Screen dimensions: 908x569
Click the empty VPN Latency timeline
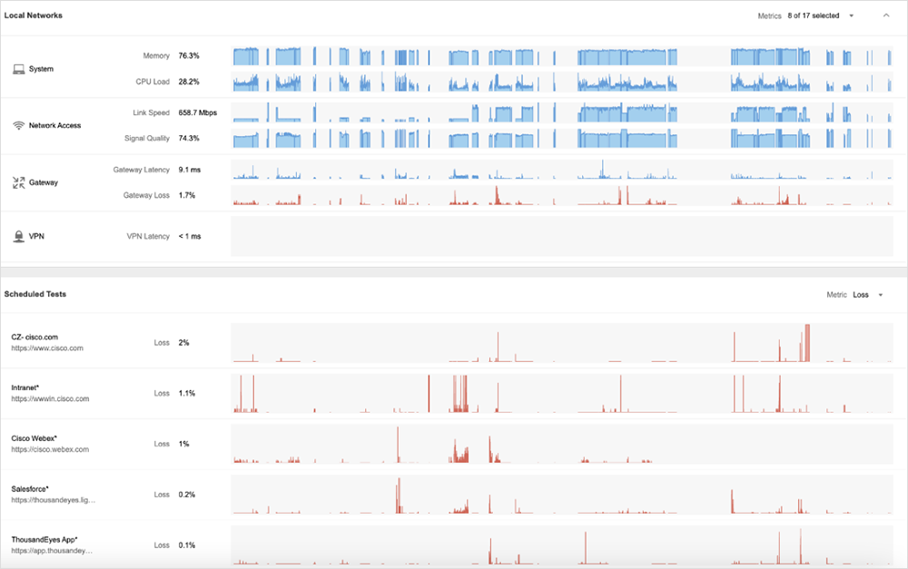click(x=562, y=236)
